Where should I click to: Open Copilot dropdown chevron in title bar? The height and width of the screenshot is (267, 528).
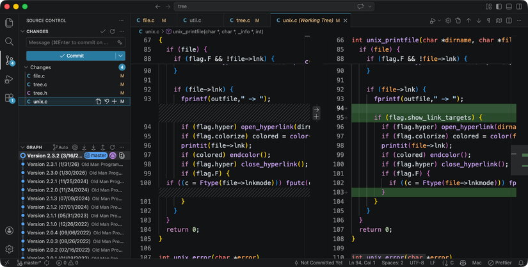click(x=370, y=6)
